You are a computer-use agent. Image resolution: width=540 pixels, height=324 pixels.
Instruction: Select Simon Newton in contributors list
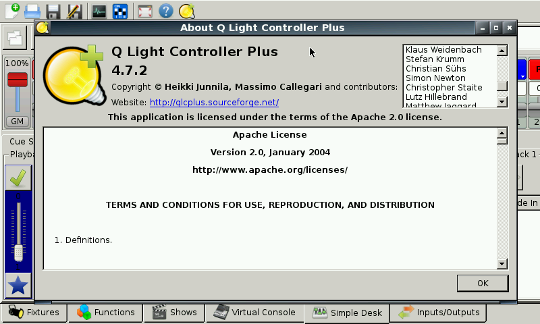click(x=435, y=78)
